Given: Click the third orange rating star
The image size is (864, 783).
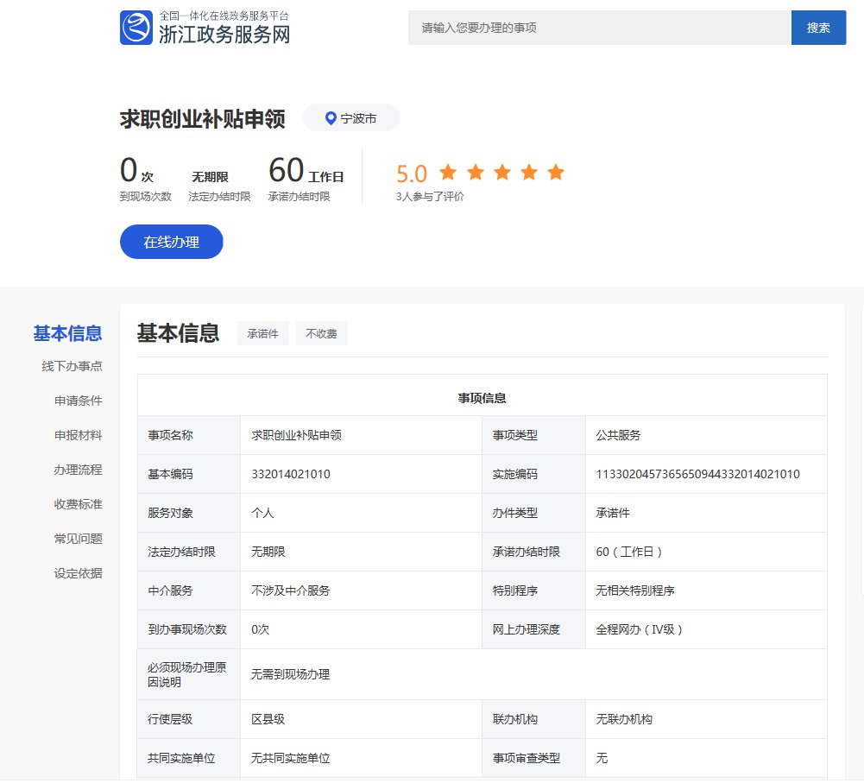Looking at the screenshot, I should tap(501, 172).
